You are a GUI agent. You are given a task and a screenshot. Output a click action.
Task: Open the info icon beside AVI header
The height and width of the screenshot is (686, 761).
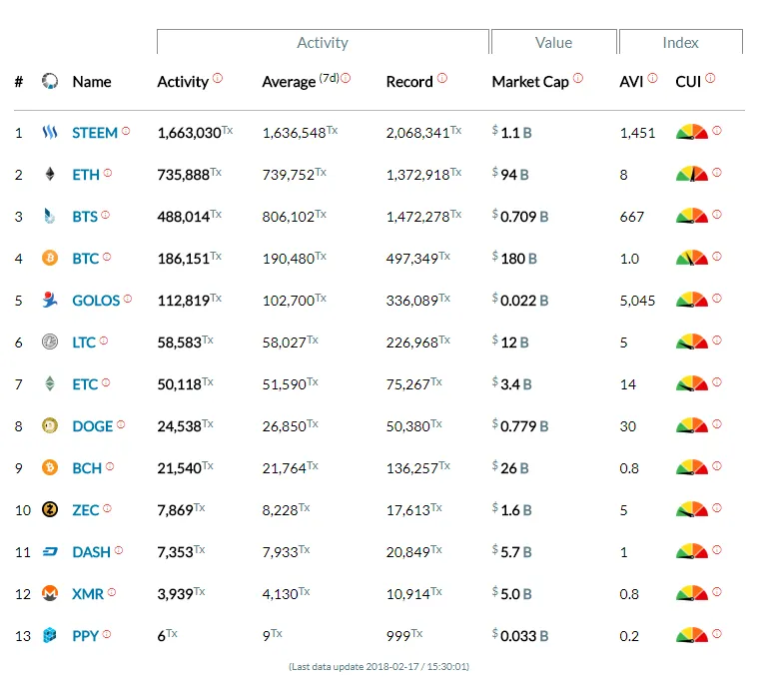653,78
